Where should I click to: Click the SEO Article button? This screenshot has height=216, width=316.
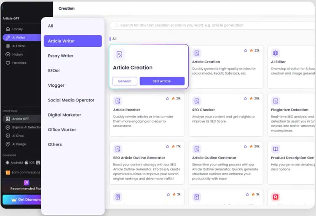pyautogui.click(x=162, y=81)
